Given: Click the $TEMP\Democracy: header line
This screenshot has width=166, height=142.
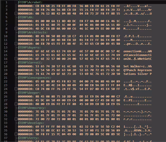Looking at the screenshot, I should click(31, 107).
